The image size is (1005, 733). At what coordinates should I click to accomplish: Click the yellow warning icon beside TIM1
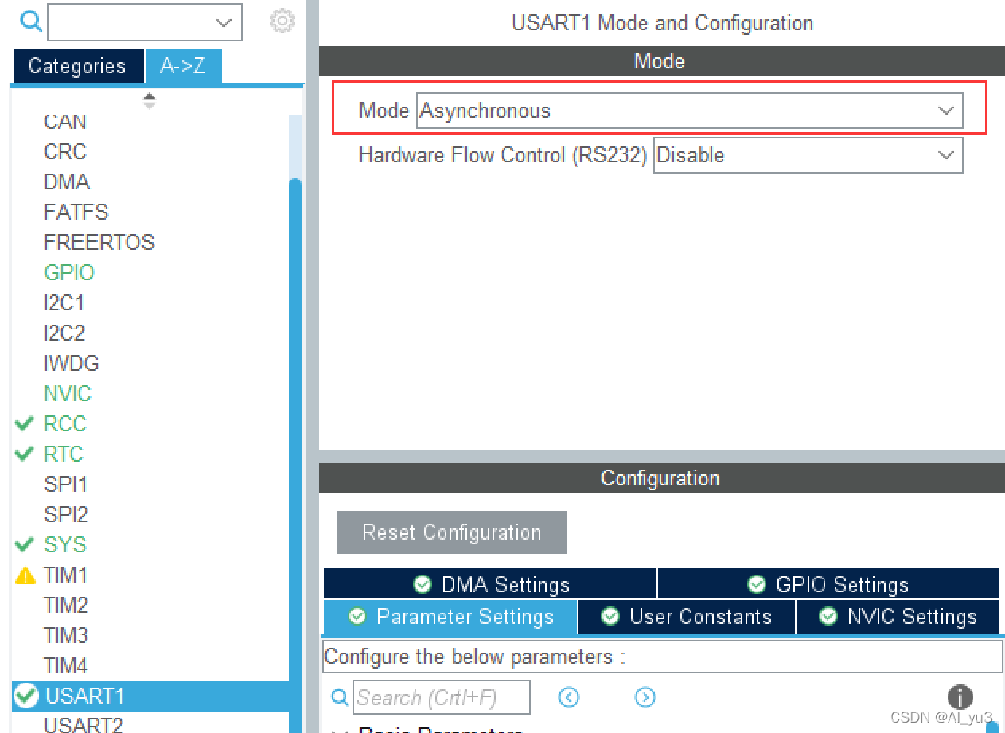(x=25, y=575)
